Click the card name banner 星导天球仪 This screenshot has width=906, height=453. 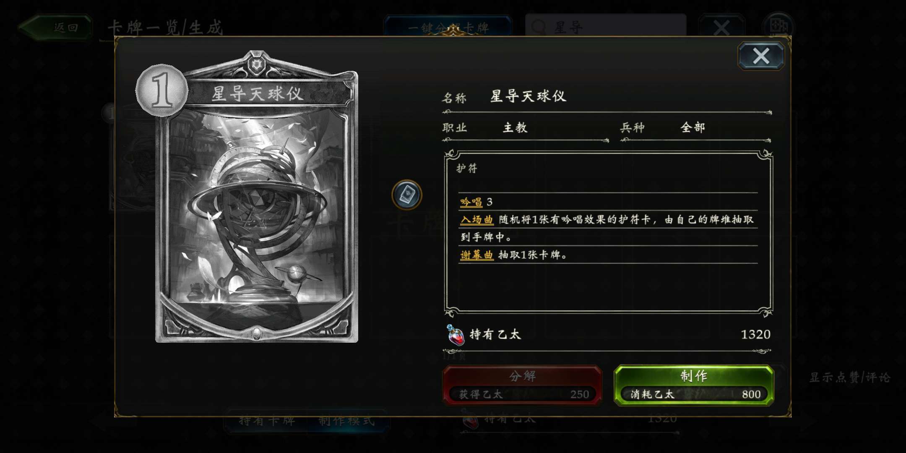coord(257,93)
